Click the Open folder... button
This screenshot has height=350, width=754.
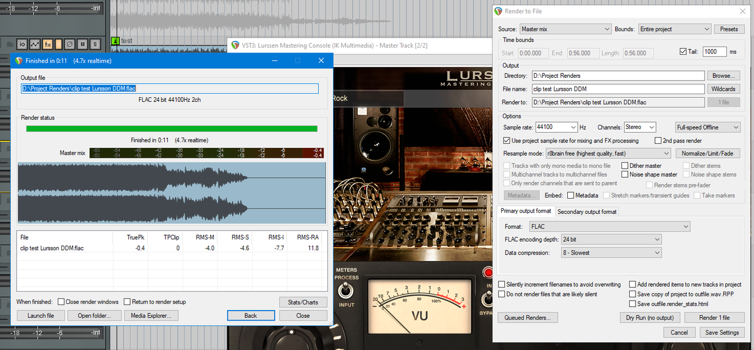pyautogui.click(x=94, y=316)
